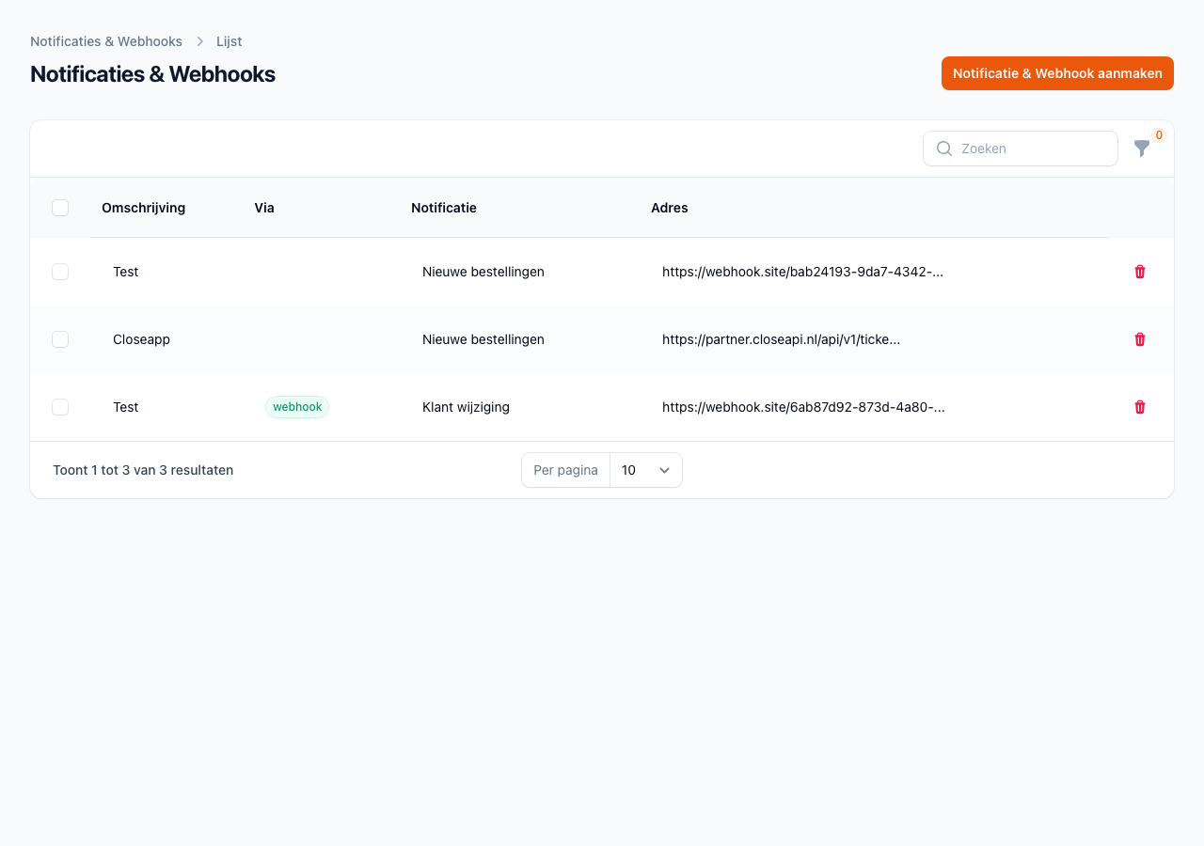Toggle the select-all checkbox in the table header
The image size is (1204, 846).
[60, 208]
